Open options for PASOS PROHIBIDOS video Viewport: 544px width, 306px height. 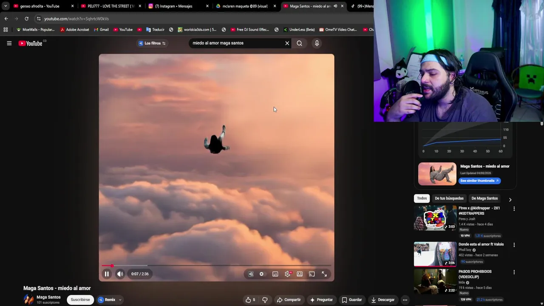[x=514, y=272]
